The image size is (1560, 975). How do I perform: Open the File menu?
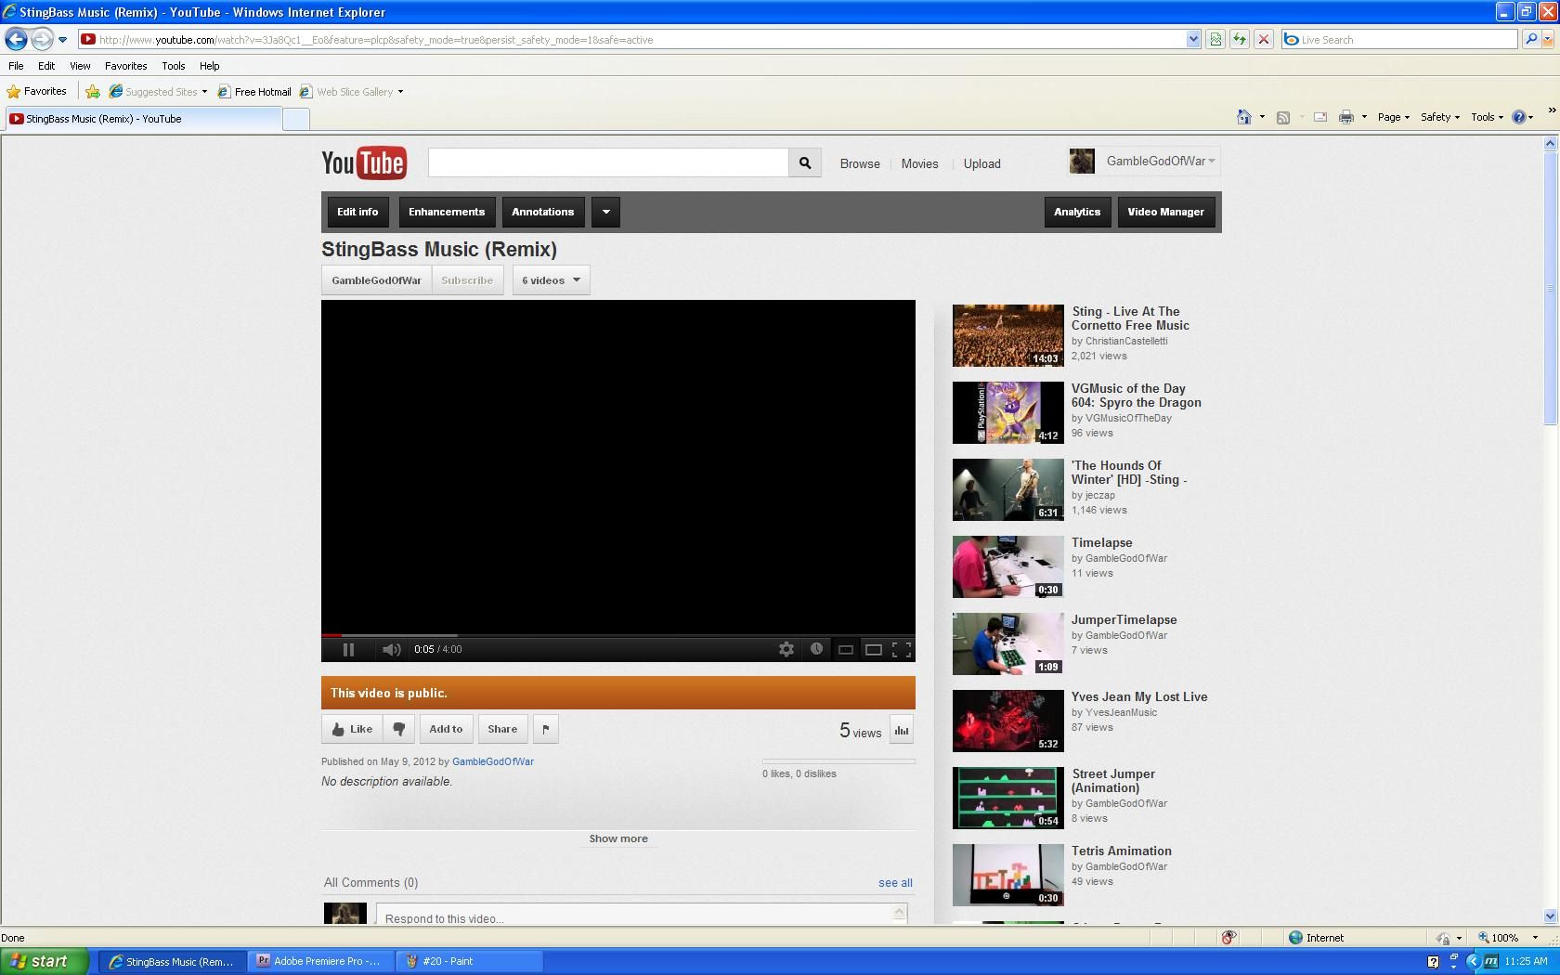16,66
